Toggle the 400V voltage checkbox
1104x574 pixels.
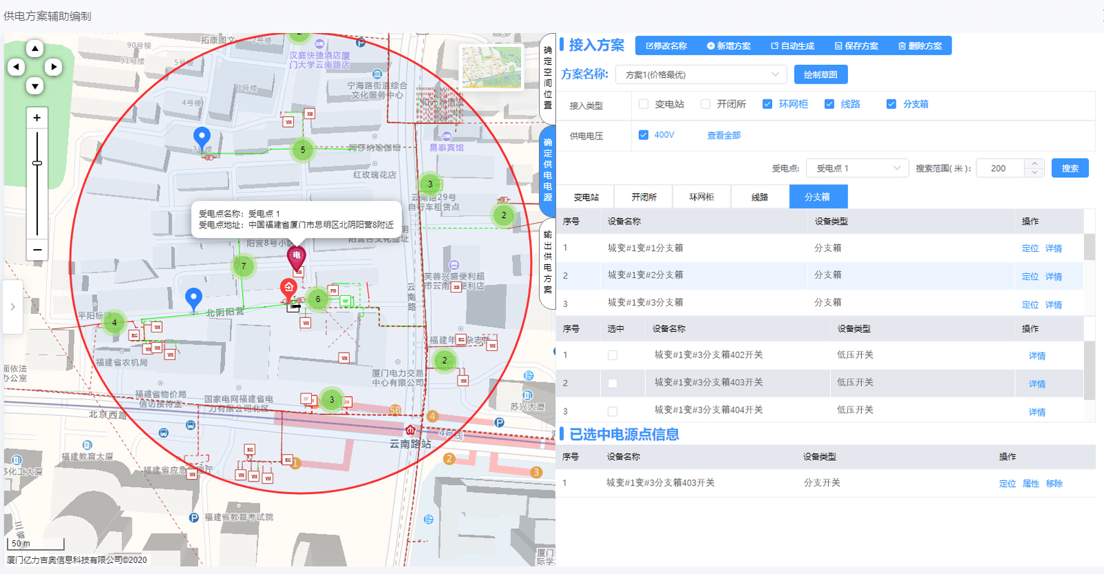point(644,135)
